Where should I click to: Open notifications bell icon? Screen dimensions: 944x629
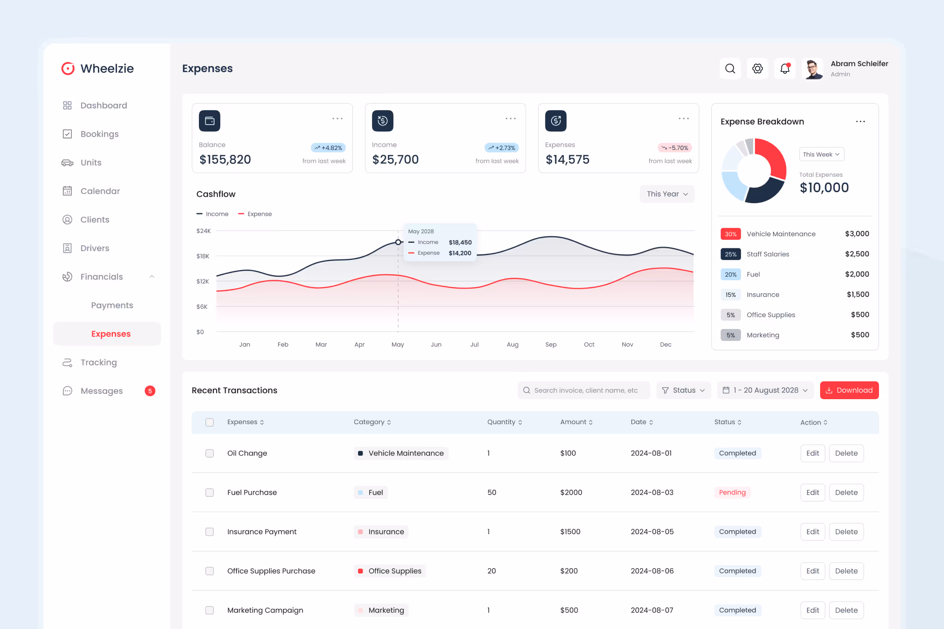(x=785, y=69)
